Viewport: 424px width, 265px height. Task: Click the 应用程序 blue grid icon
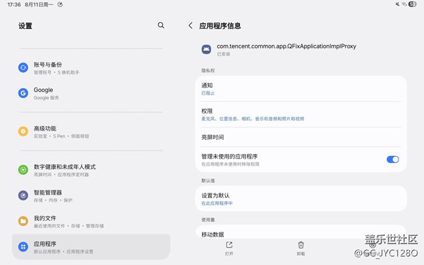point(23,247)
